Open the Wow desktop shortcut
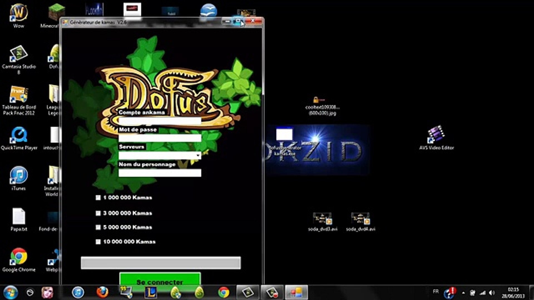Viewport: 534px width, 300px height. pyautogui.click(x=19, y=16)
